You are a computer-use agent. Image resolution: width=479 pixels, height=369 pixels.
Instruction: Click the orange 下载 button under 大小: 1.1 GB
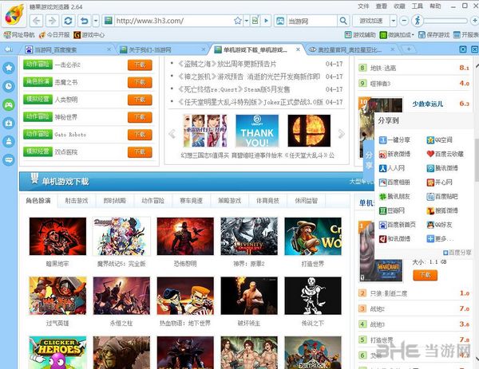pyautogui.click(x=425, y=275)
